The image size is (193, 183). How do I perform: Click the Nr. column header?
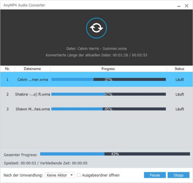pyautogui.click(x=7, y=69)
